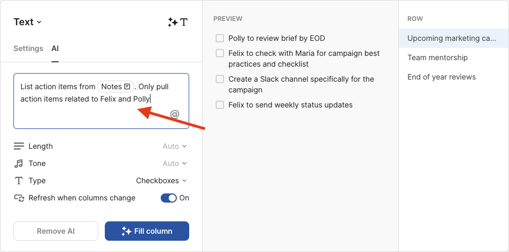Toggle off Refresh when columns change

(169, 198)
